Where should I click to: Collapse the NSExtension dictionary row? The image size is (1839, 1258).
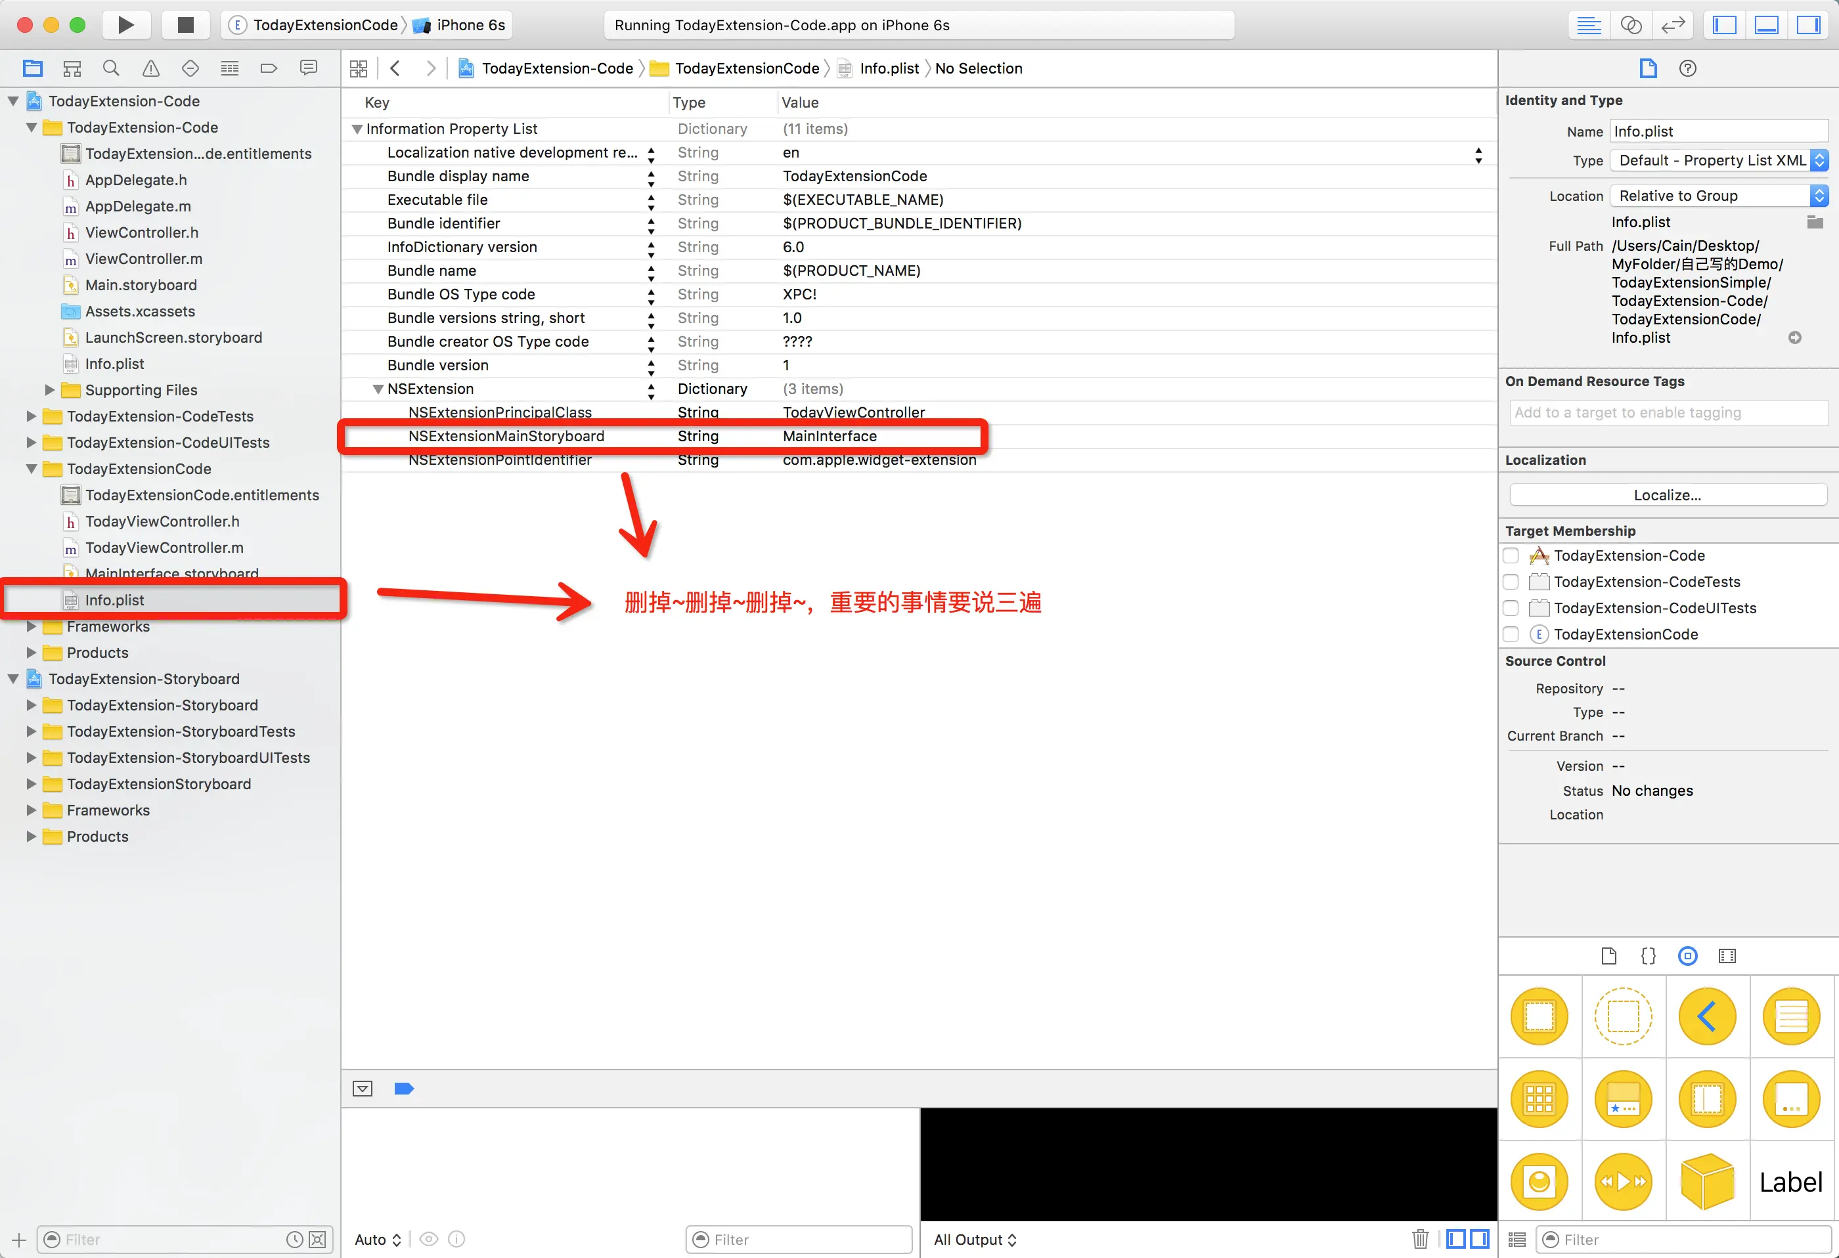(x=378, y=389)
